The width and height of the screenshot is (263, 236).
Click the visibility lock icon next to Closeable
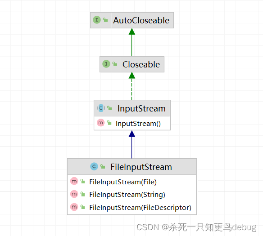pyautogui.click(x=115, y=64)
